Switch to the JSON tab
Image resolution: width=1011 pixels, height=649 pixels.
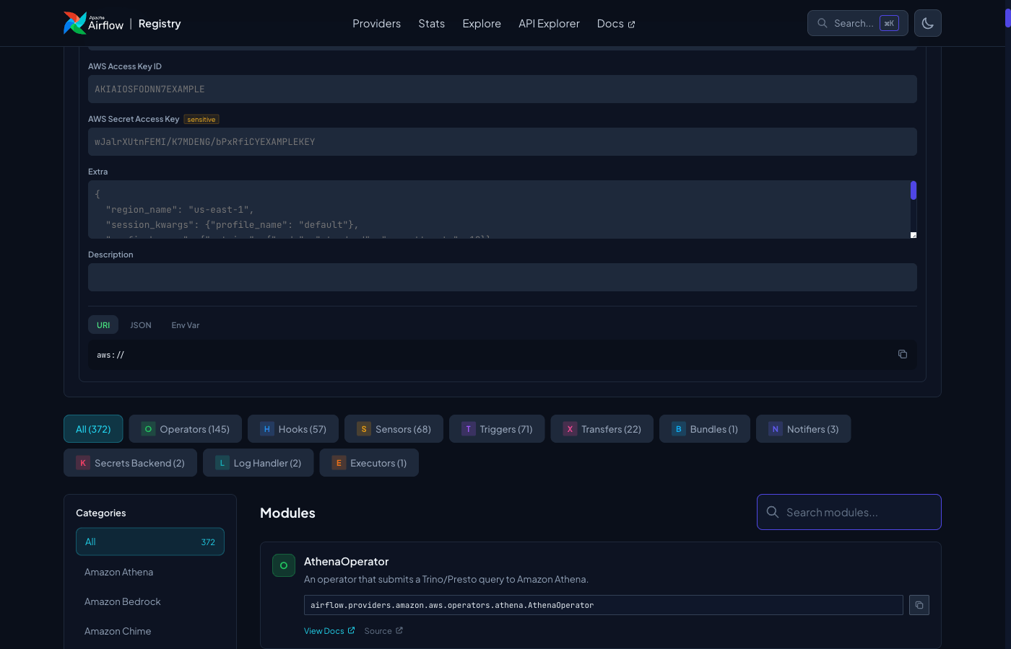(x=140, y=324)
